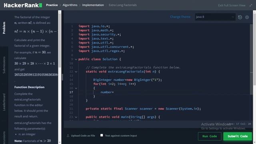This screenshot has height=144, width=256.
Task: Click the Submit Code button
Action: point(238,136)
